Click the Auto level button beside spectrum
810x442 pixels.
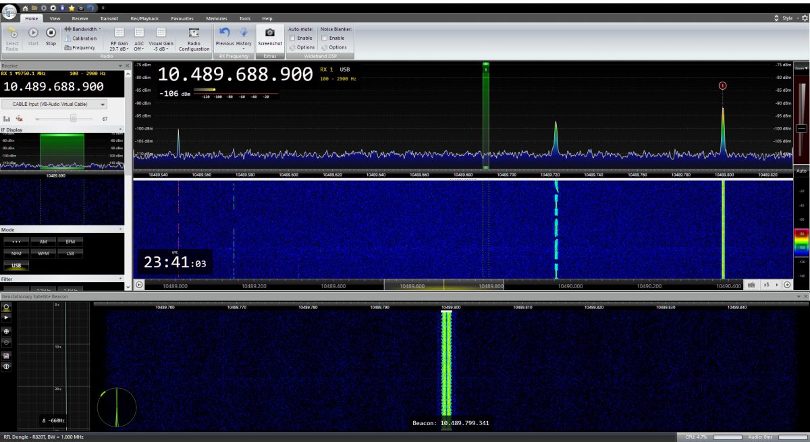[x=801, y=171]
